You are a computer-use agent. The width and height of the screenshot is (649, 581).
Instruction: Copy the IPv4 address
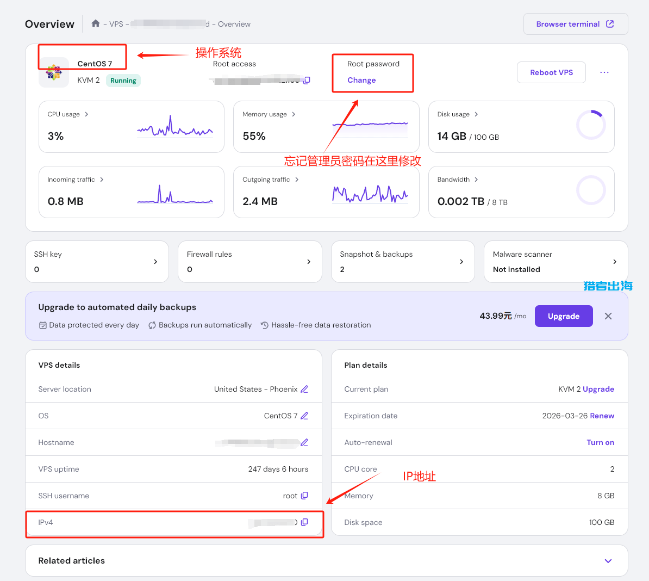[304, 522]
